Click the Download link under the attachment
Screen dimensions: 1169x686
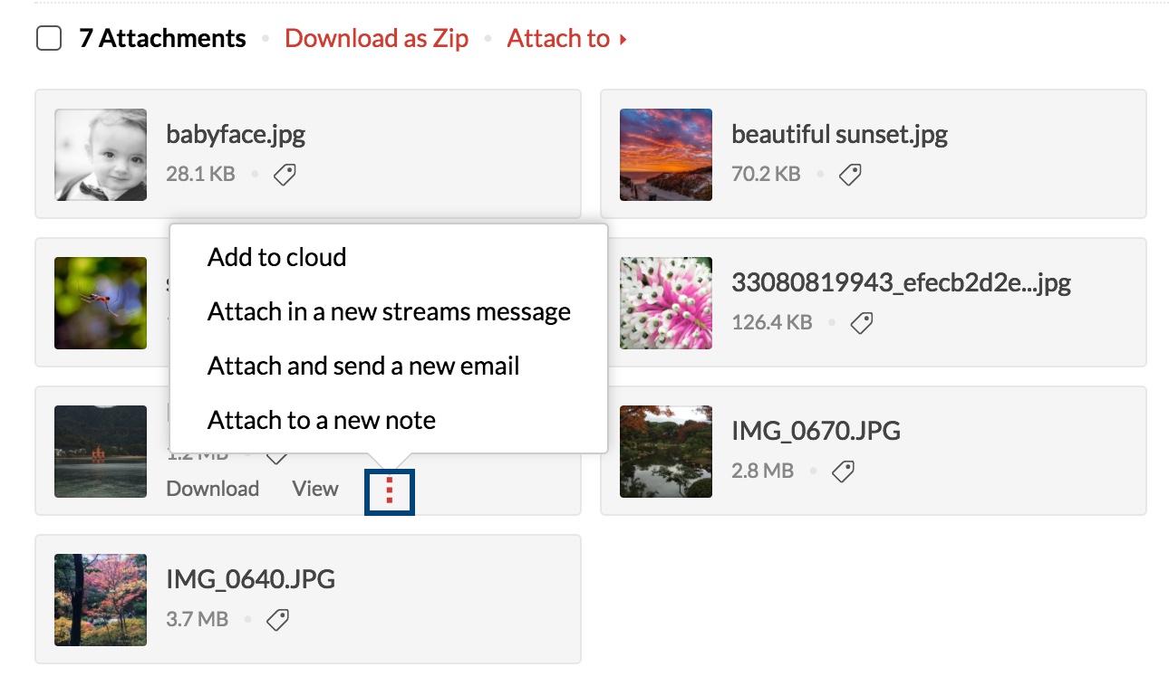click(213, 489)
